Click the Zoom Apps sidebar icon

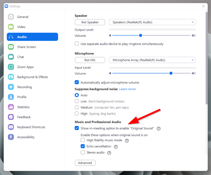click(x=11, y=67)
